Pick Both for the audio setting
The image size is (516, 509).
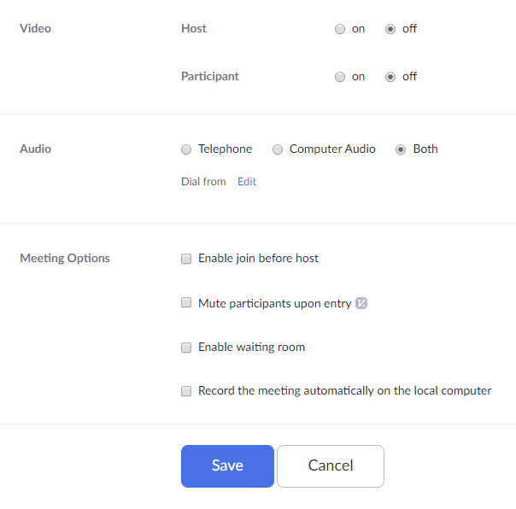click(401, 149)
